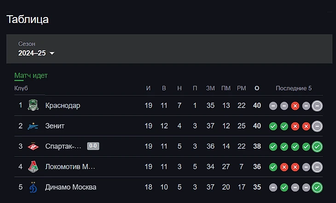This screenshot has width=336, height=203.
Task: Select the Матч идет tab
Action: tap(31, 75)
